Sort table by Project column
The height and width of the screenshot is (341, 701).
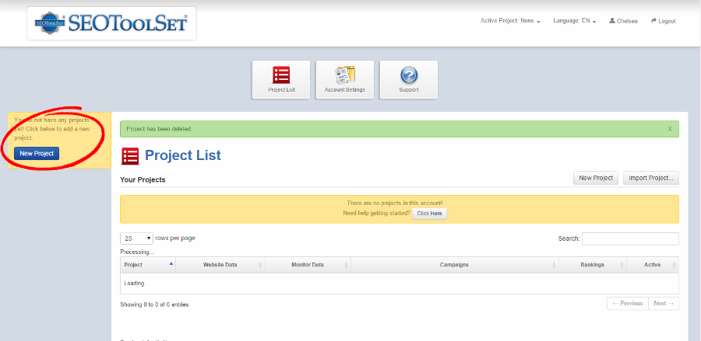click(148, 265)
